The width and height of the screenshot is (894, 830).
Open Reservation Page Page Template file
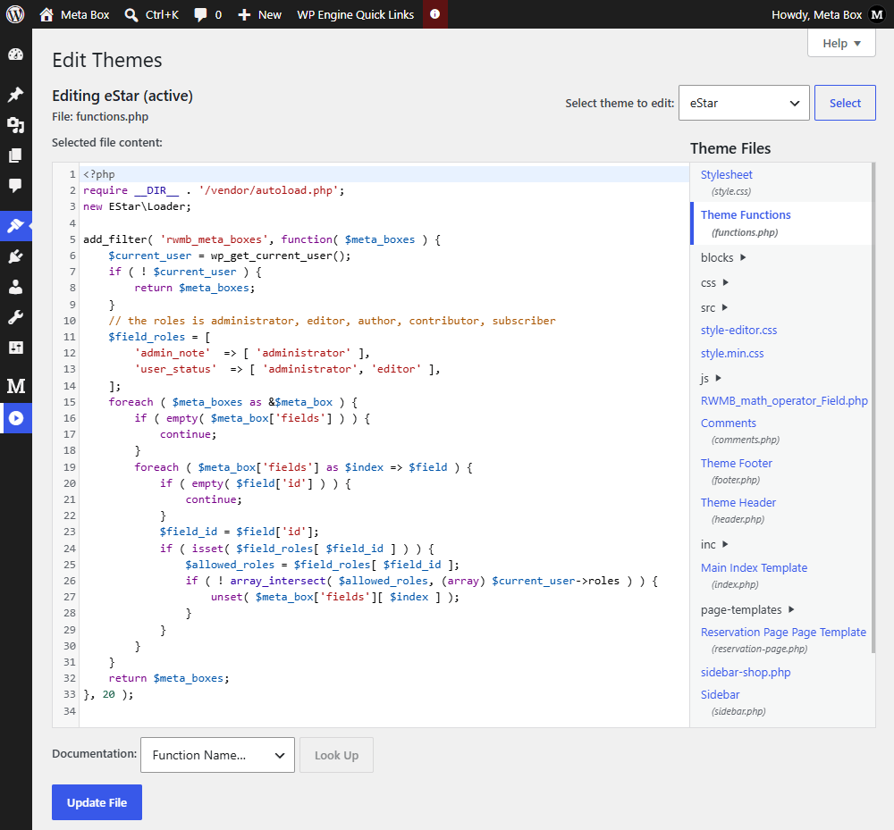tap(783, 633)
